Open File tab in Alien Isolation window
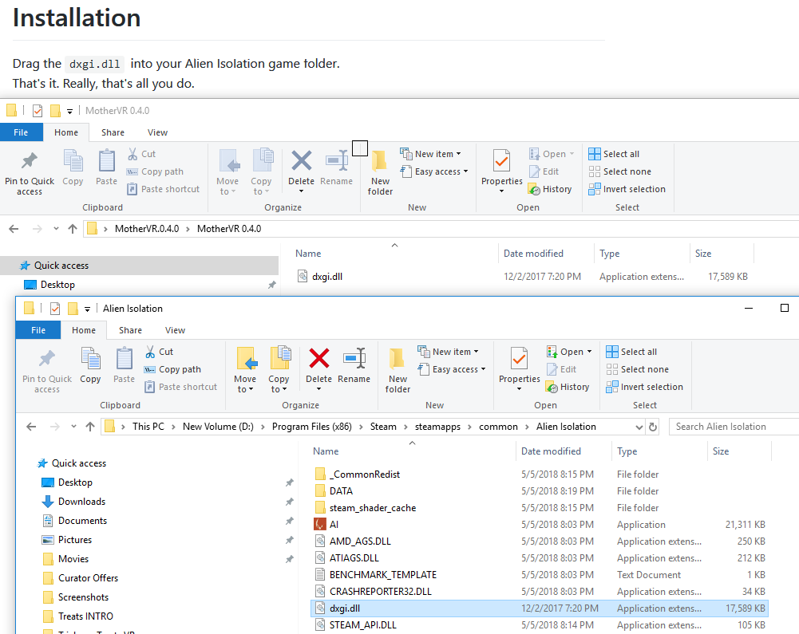799x634 pixels. tap(38, 330)
